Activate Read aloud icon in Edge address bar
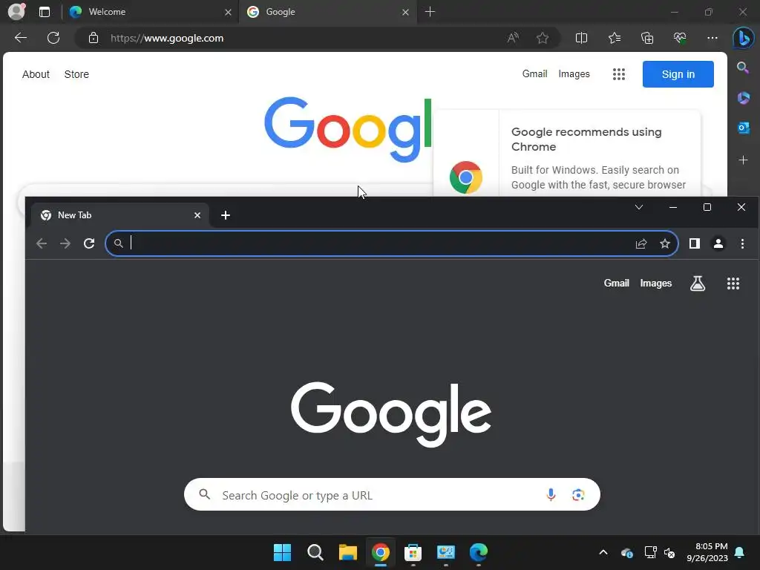 point(513,38)
